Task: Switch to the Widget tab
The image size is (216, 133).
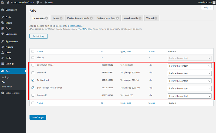Action: [x=152, y=18]
